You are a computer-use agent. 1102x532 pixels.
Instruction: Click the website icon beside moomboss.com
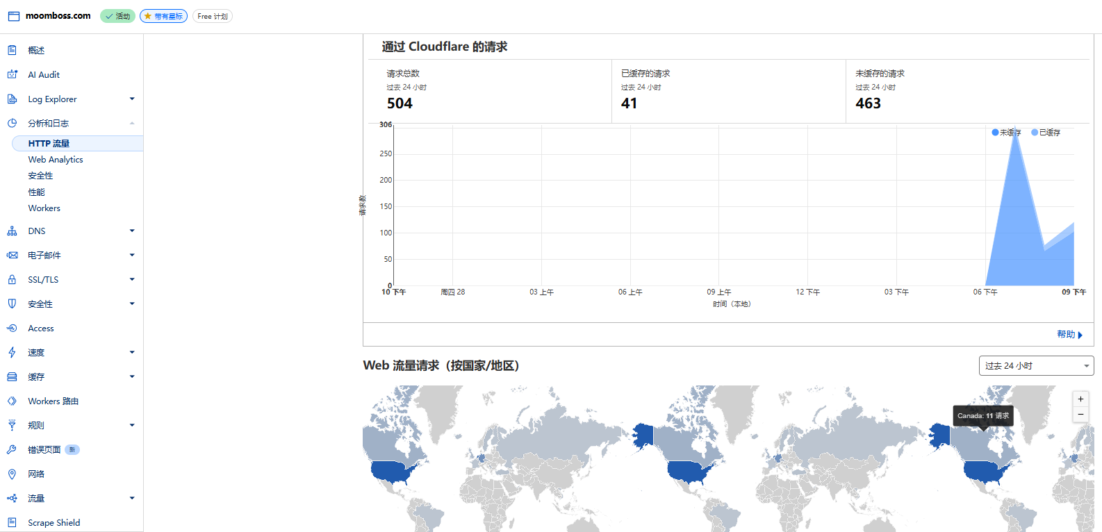[x=14, y=16]
